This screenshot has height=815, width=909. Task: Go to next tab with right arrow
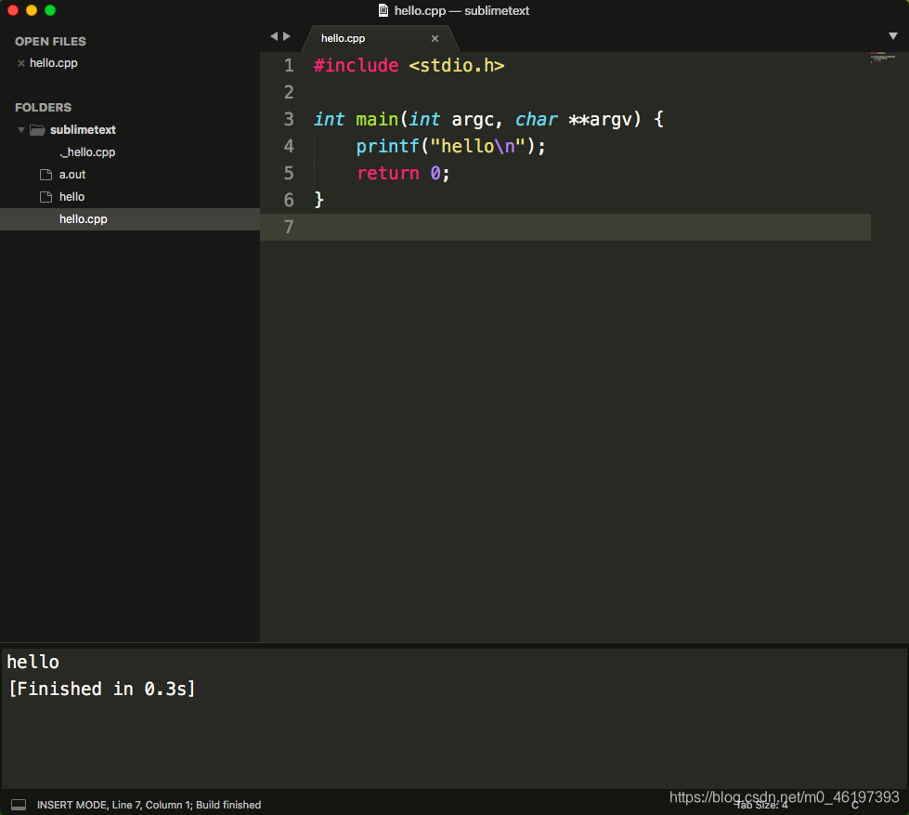pos(286,36)
